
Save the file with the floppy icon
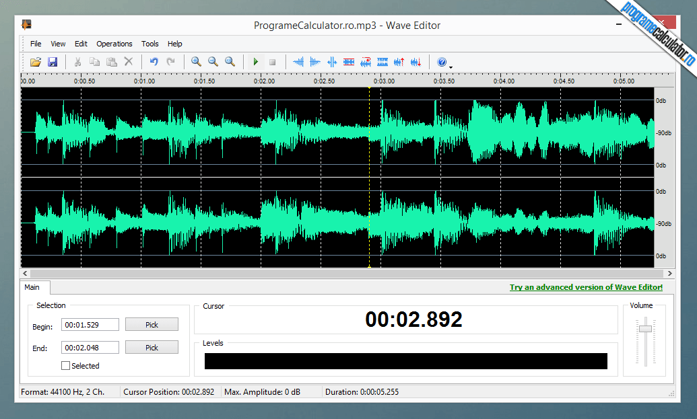point(53,62)
